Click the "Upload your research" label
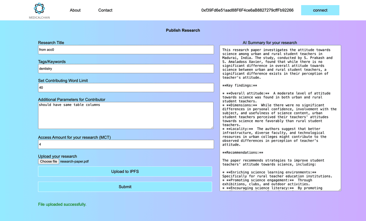 [57, 156]
